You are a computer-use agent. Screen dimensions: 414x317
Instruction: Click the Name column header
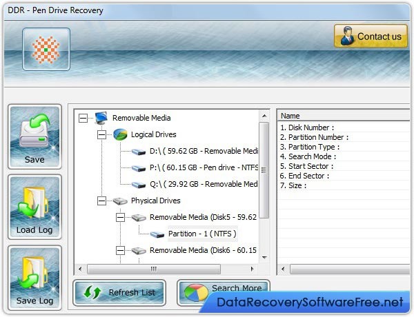(344, 116)
